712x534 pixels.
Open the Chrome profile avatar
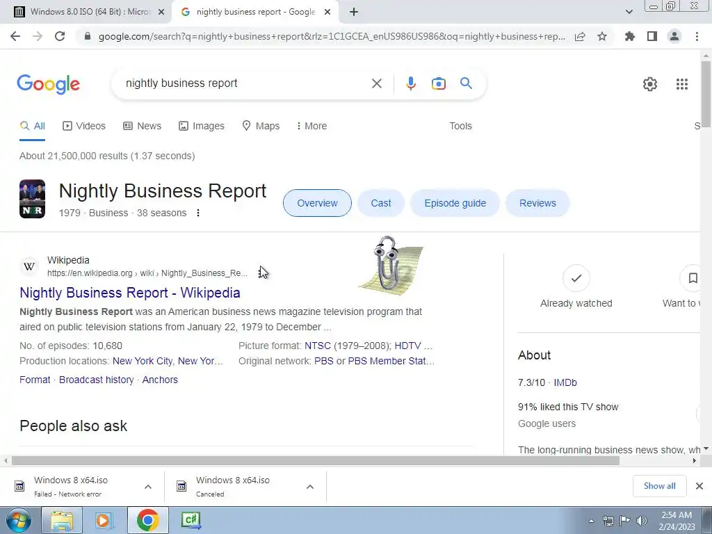[x=674, y=36]
